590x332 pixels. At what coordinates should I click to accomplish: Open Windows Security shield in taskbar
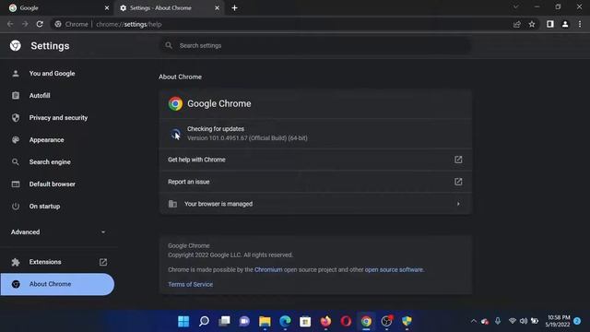click(x=407, y=321)
